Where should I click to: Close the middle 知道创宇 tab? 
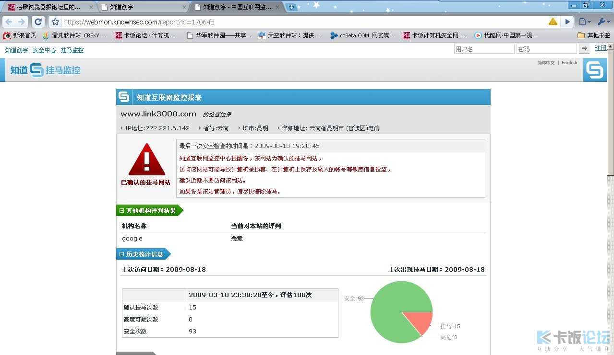pos(184,7)
